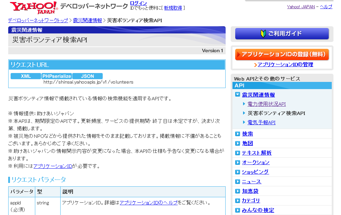Open 電気予報API sidebar link
This screenshot has height=215, width=341.
(262, 123)
